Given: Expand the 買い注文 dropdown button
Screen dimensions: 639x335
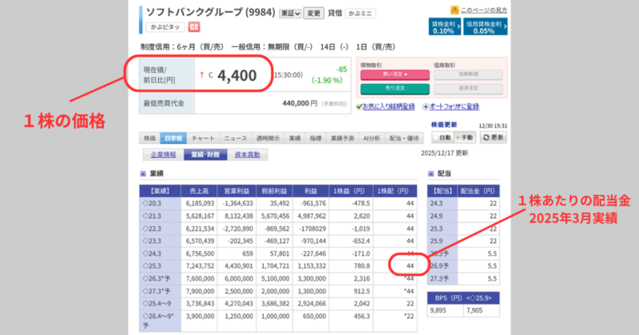Looking at the screenshot, I should pos(394,74).
